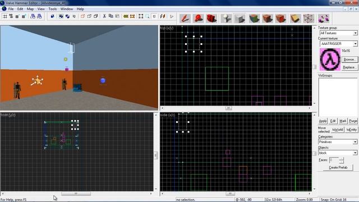Toggle Ignore Groups mode
The height and width of the screenshot is (202, 359).
tap(74, 16)
